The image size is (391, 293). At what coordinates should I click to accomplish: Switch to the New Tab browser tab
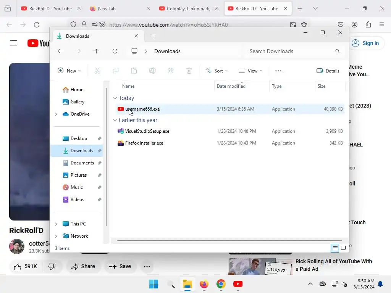point(120,9)
